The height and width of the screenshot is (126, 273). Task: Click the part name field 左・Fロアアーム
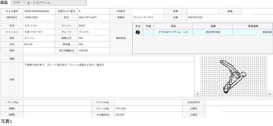click(55, 3)
